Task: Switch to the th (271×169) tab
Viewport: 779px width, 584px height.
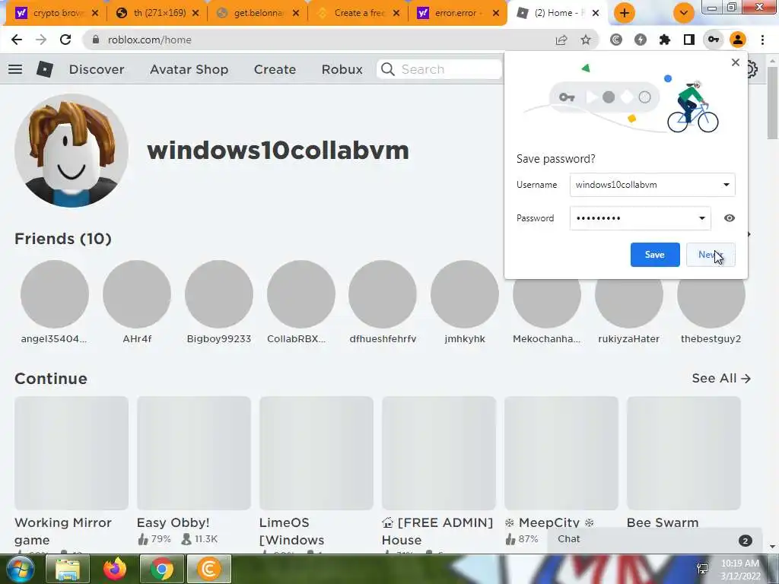Action: click(x=157, y=13)
